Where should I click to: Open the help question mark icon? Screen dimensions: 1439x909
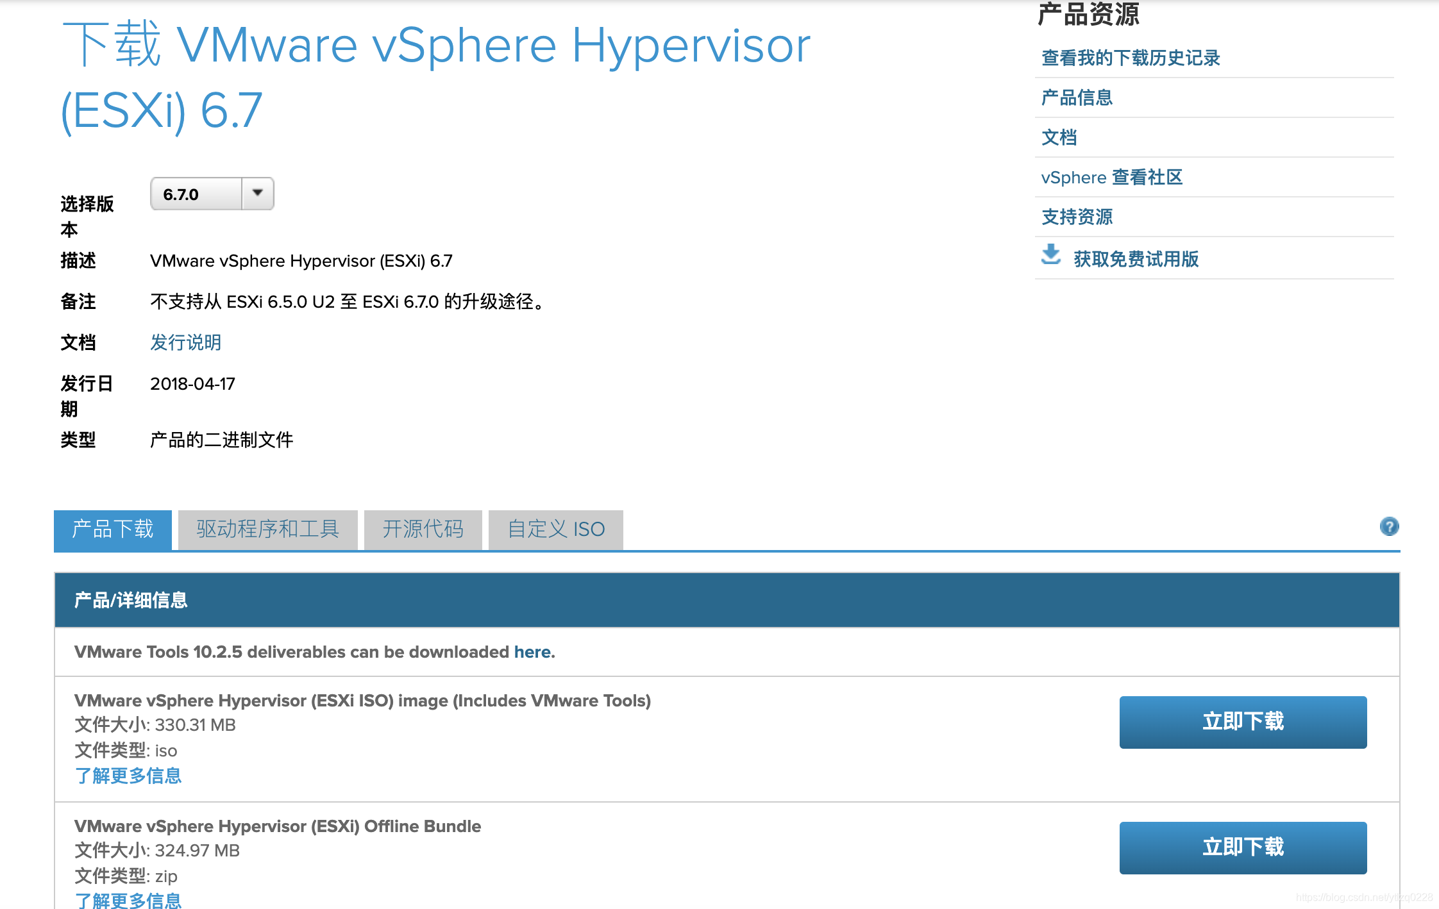[1390, 527]
